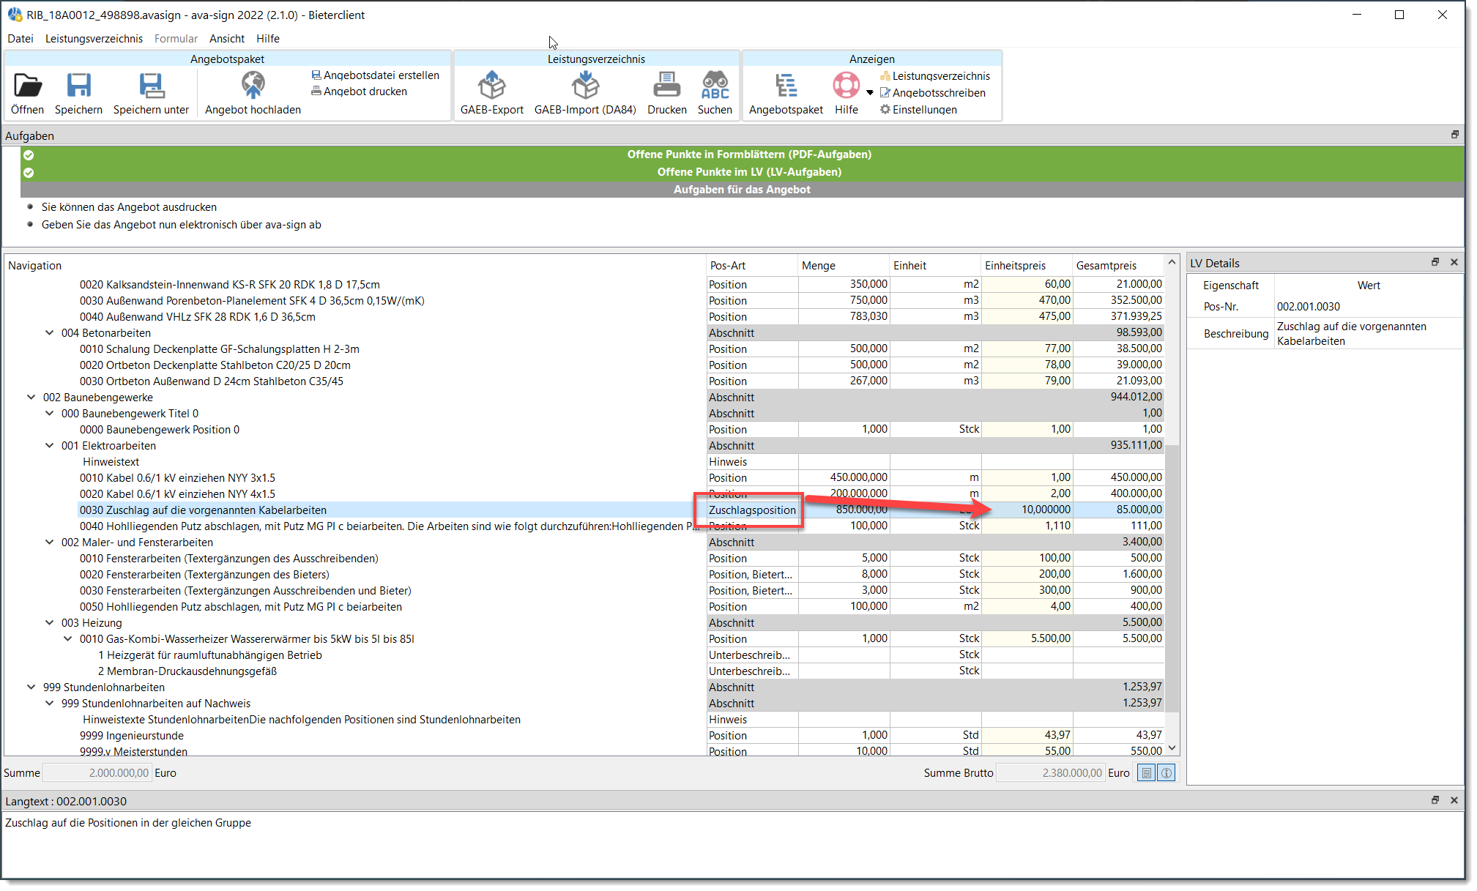Open the Ansicht menu
The width and height of the screenshot is (1477, 891).
point(227,39)
